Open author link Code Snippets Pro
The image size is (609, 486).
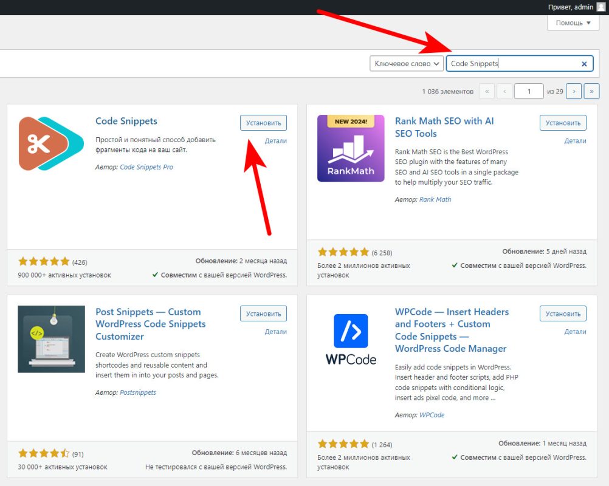[x=146, y=167]
